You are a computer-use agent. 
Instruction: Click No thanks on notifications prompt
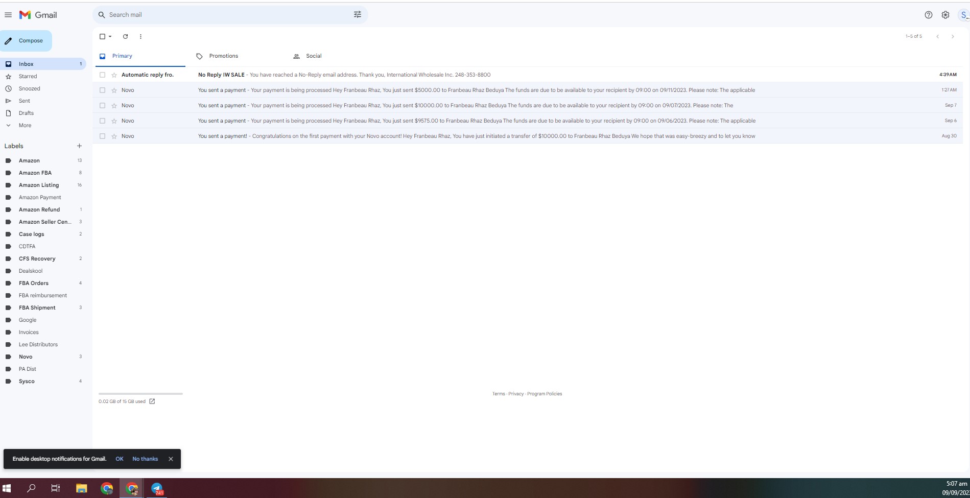145,459
